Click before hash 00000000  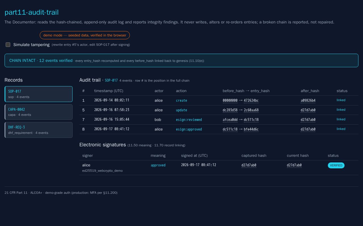point(230,101)
